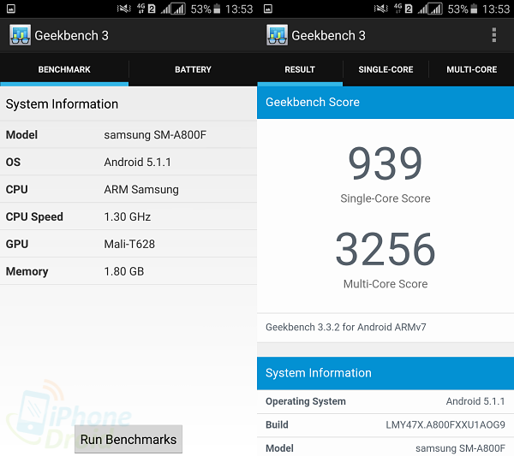Tap the GPU value Mali-T628
This screenshot has width=514, height=456.
[x=129, y=244]
